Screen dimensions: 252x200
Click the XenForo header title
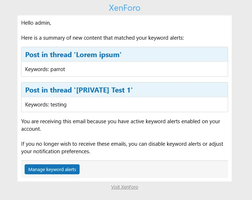[x=125, y=8]
